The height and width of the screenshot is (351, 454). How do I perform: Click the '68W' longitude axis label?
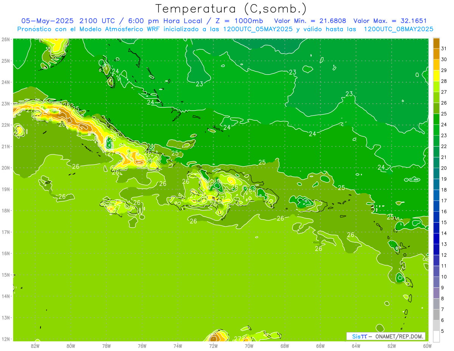point(285,346)
